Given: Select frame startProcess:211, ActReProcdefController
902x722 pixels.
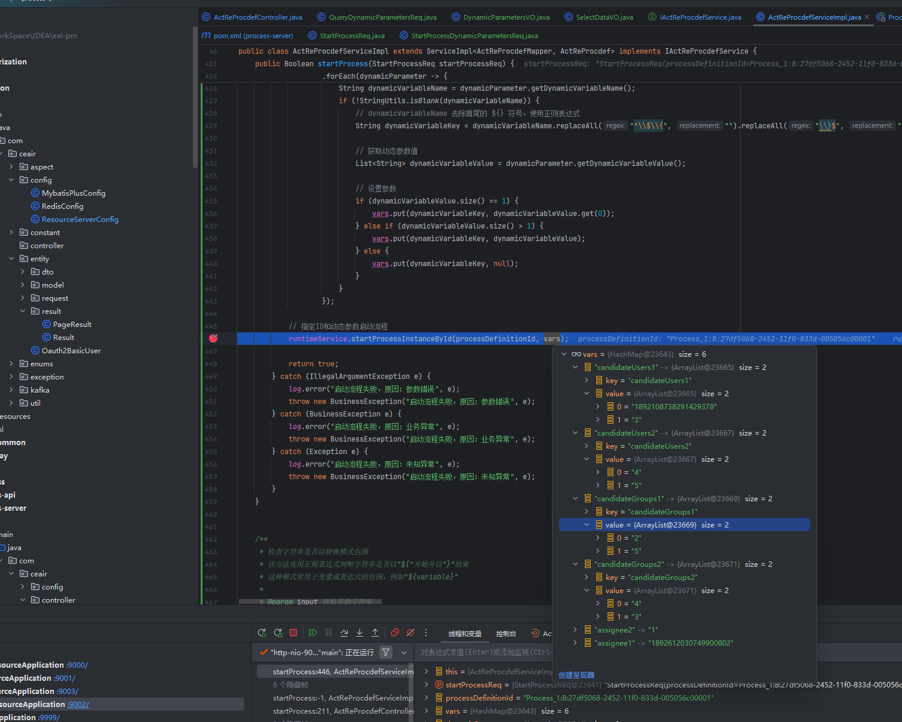Looking at the screenshot, I should pos(343,711).
